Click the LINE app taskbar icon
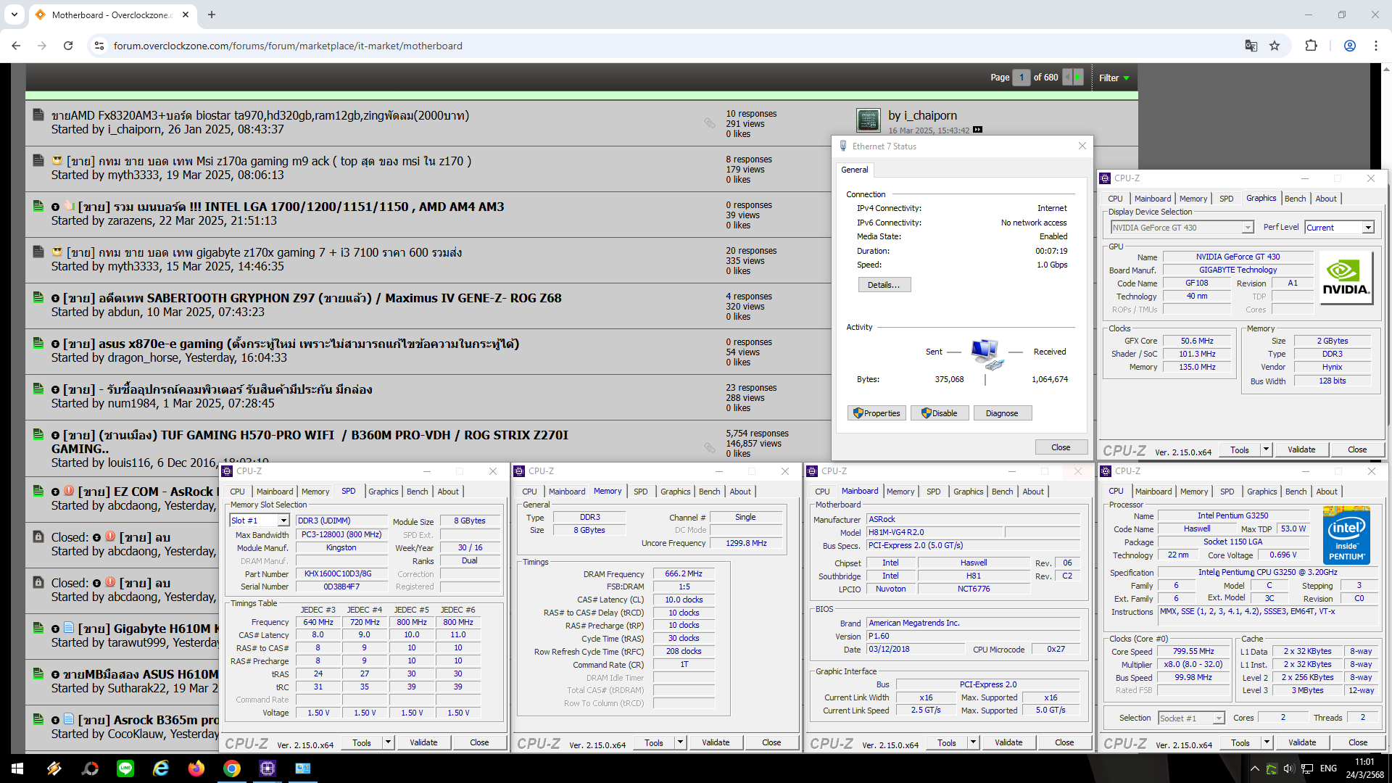 point(125,768)
